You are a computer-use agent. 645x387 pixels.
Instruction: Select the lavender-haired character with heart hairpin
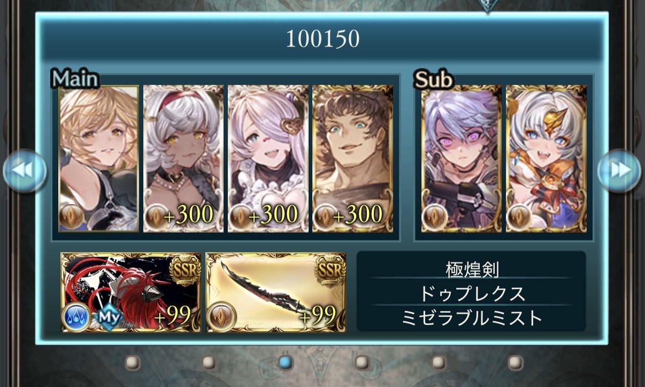point(268,159)
